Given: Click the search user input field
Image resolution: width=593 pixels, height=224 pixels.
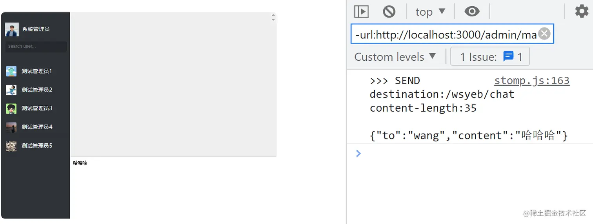Looking at the screenshot, I should (x=36, y=46).
